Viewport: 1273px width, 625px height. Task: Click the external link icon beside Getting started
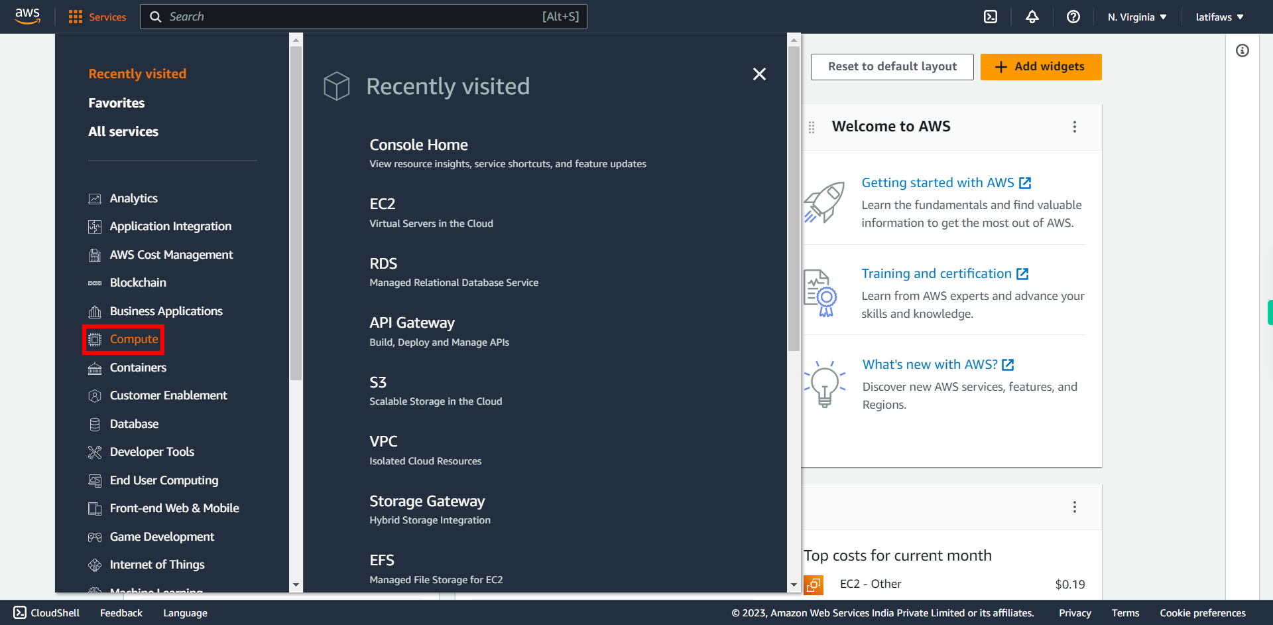click(1025, 183)
